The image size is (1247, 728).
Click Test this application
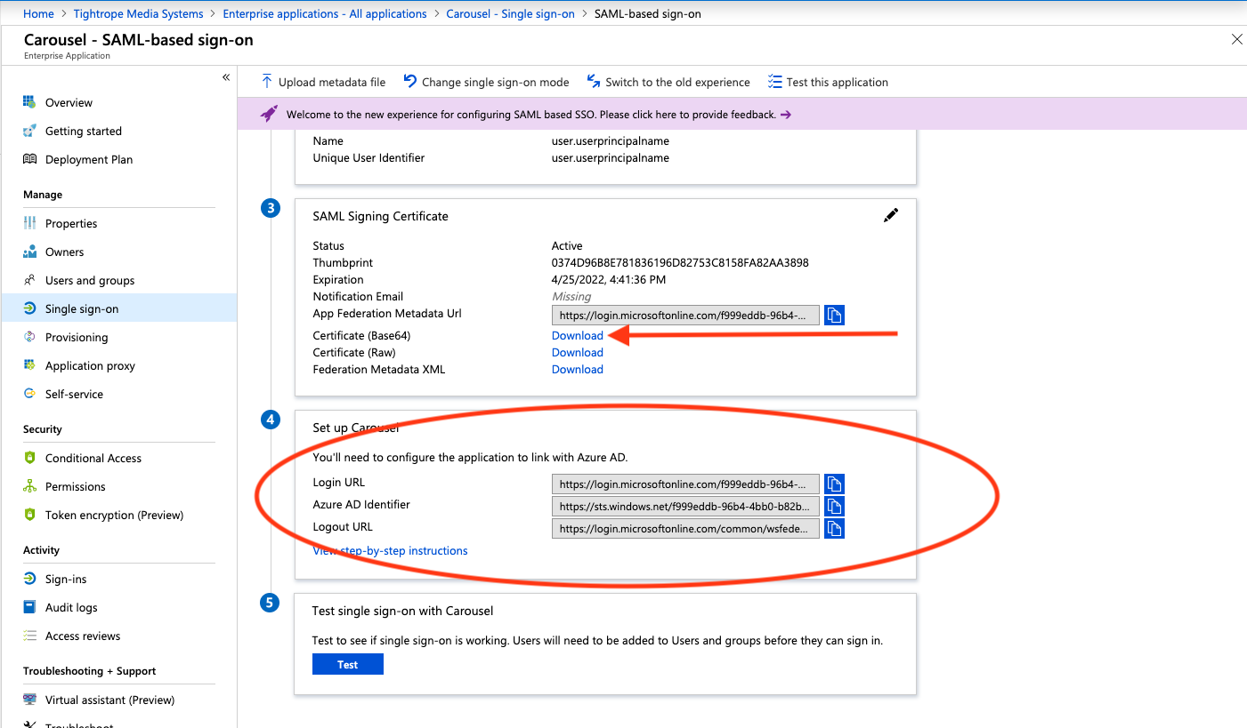point(828,82)
